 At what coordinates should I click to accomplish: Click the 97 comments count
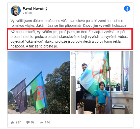tap(33, 122)
